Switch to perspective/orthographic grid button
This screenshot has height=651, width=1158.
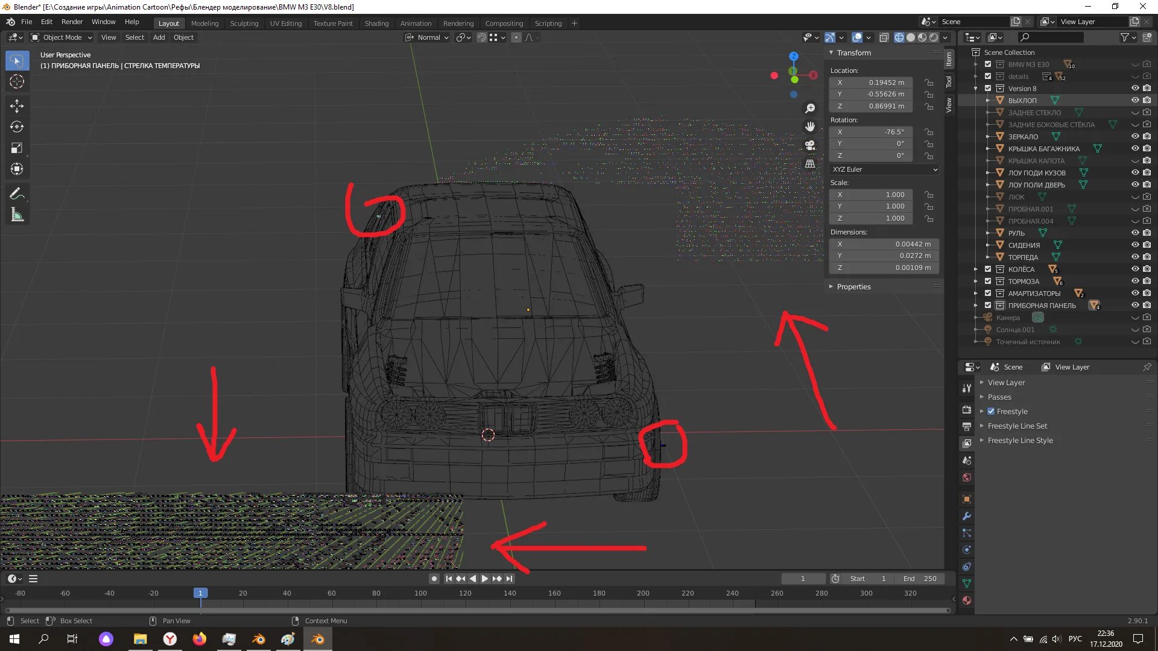pyautogui.click(x=810, y=164)
